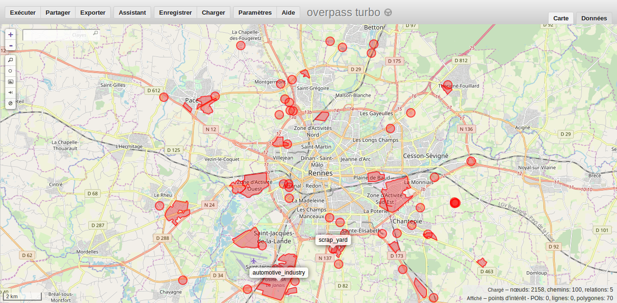Launch the Assistant query wizard
617x303 pixels.
coord(132,12)
